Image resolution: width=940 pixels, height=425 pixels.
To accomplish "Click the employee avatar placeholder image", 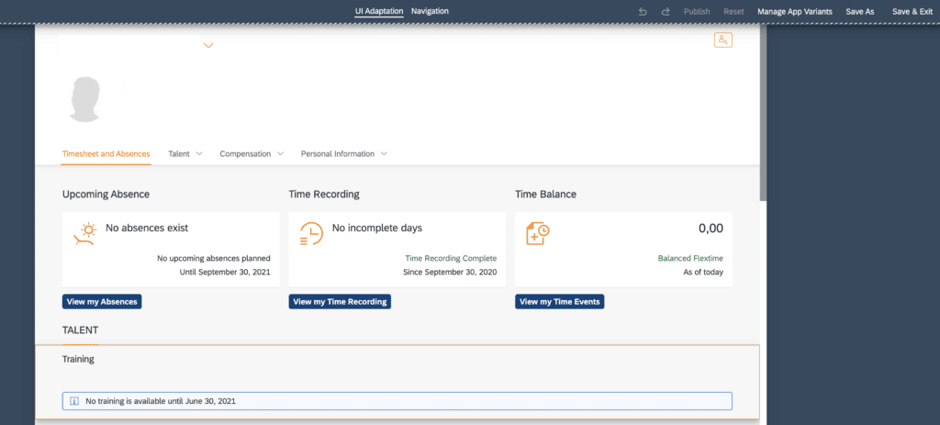I will click(85, 99).
